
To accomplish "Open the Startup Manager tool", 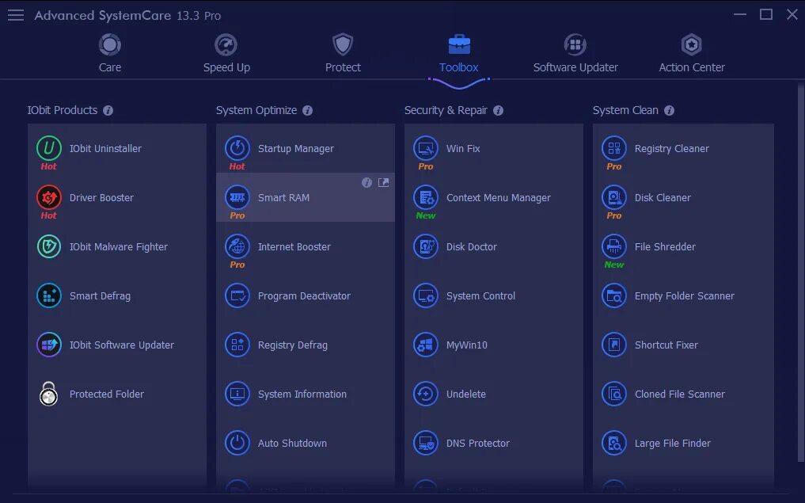I will pos(296,147).
